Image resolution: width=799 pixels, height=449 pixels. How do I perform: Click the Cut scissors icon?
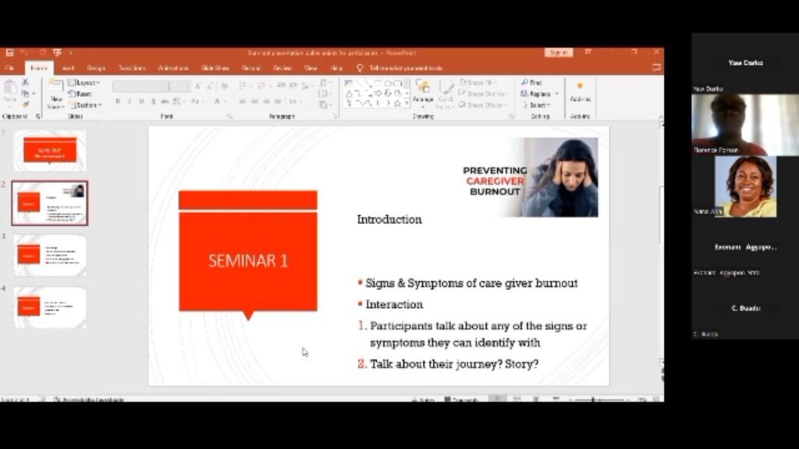pyautogui.click(x=26, y=83)
